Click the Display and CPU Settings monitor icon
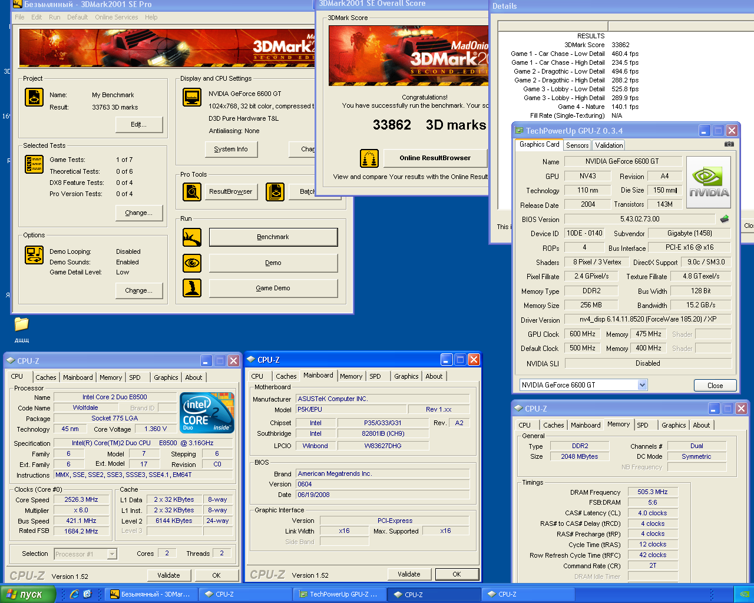The width and height of the screenshot is (754, 603). pos(192,97)
